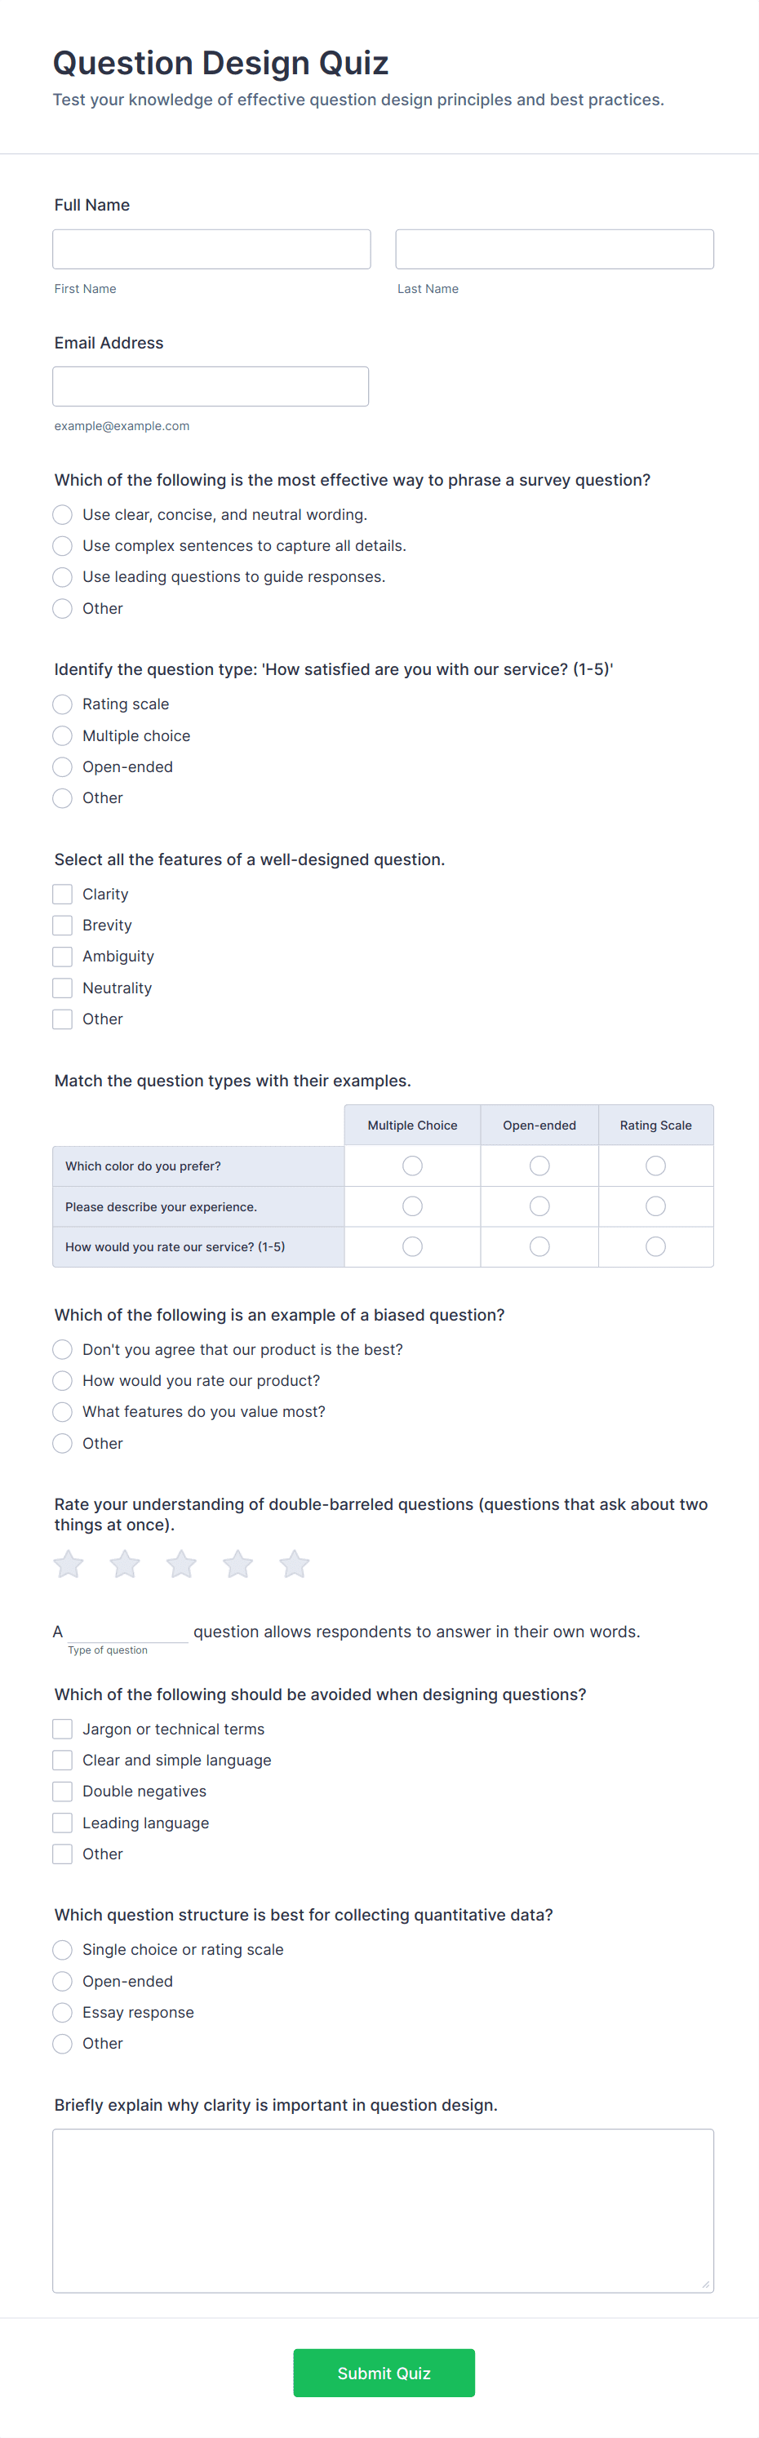Click the Submit Quiz button

pyautogui.click(x=384, y=2373)
